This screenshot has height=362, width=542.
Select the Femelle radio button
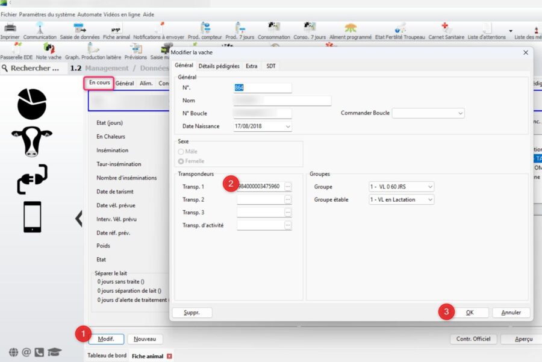(181, 161)
